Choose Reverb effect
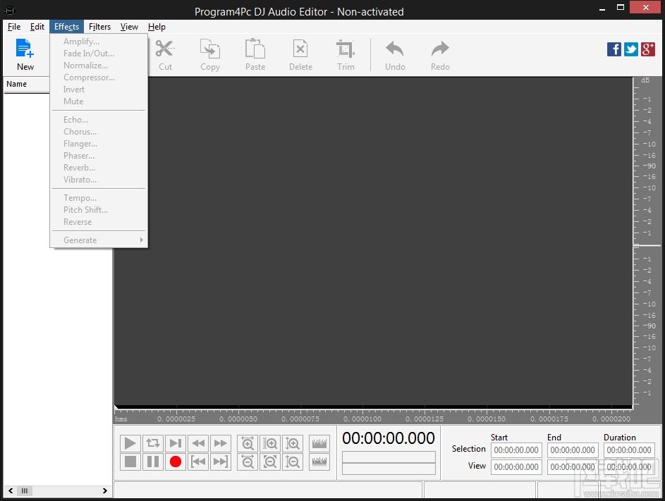Viewport: 665px width, 501px height. coord(99,168)
